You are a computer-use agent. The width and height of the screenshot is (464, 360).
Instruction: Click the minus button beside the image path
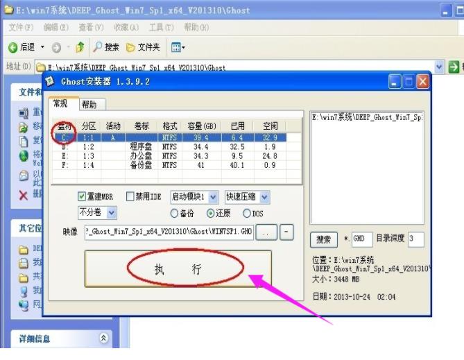click(286, 232)
